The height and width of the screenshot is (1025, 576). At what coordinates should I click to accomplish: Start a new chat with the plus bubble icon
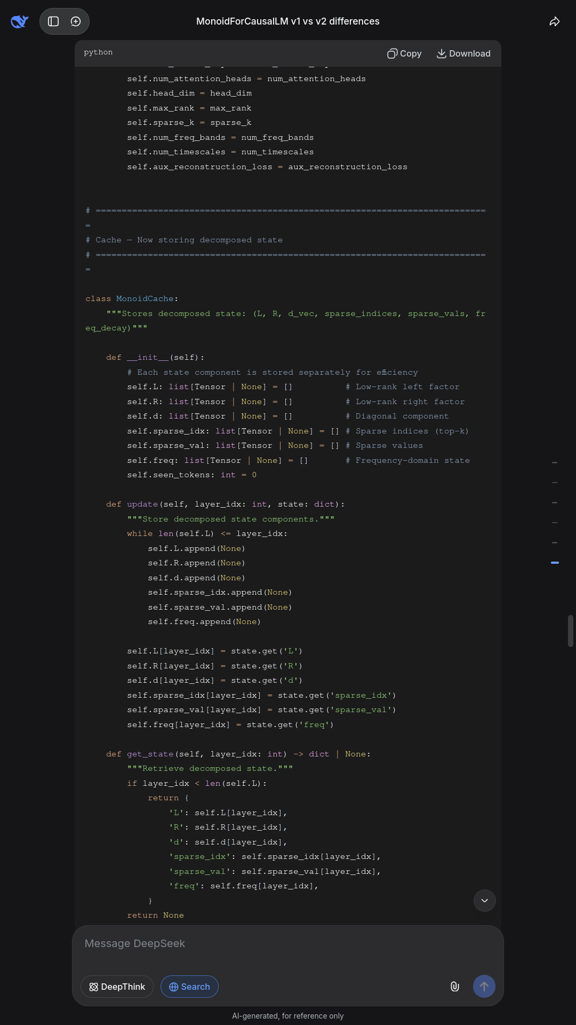pyautogui.click(x=76, y=21)
